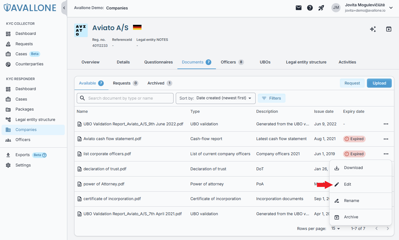The height and width of the screenshot is (240, 399).
Task: Choose Download from the context menu
Action: point(361,168)
